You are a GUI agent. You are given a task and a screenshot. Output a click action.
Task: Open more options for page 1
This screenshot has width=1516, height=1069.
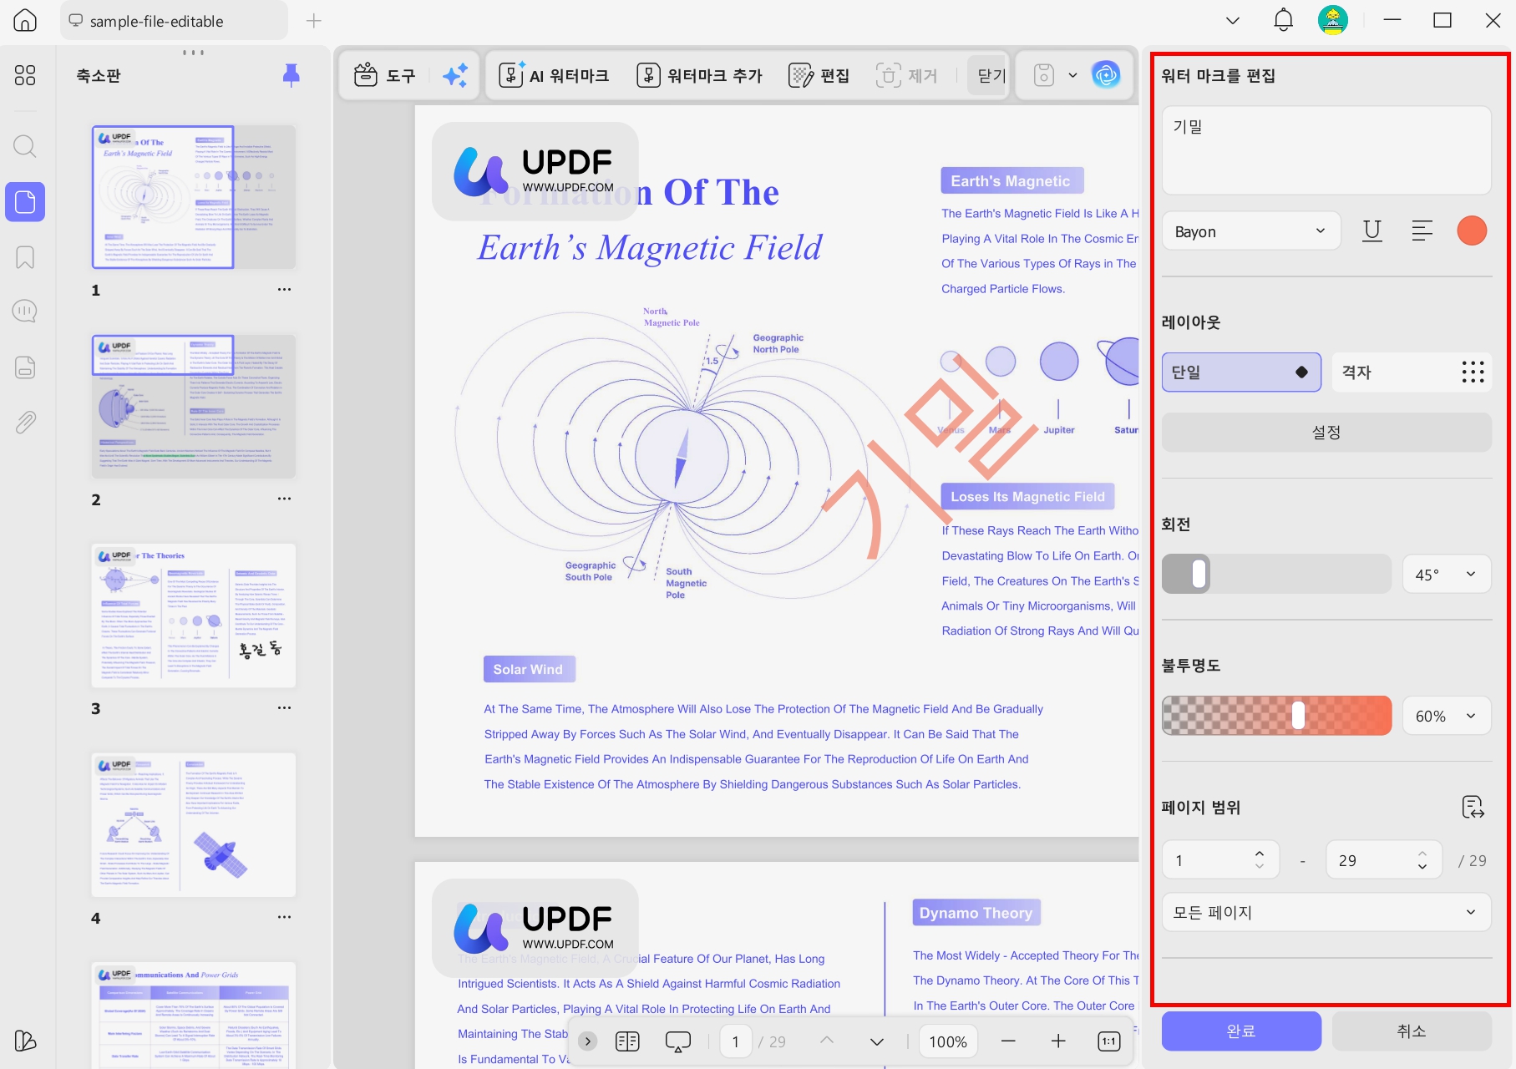(284, 290)
